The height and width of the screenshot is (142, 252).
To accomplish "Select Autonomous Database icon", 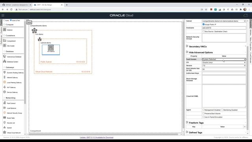I will click(4, 56).
